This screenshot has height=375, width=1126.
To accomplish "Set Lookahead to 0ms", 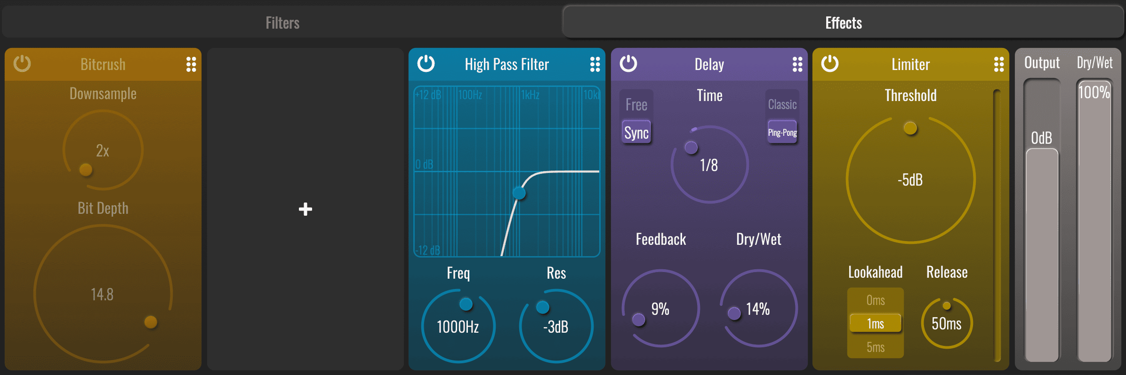I will point(876,300).
